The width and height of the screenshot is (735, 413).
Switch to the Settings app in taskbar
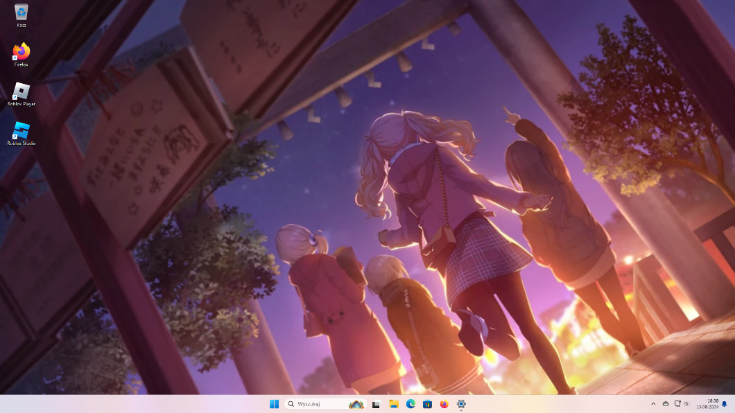pyautogui.click(x=461, y=404)
